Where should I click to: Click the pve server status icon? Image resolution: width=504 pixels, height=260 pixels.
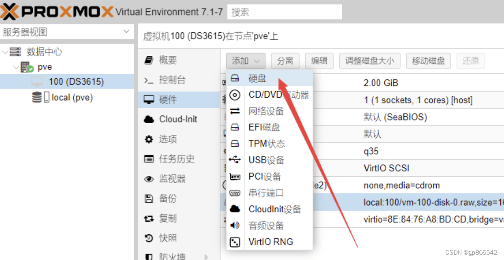pyautogui.click(x=27, y=67)
